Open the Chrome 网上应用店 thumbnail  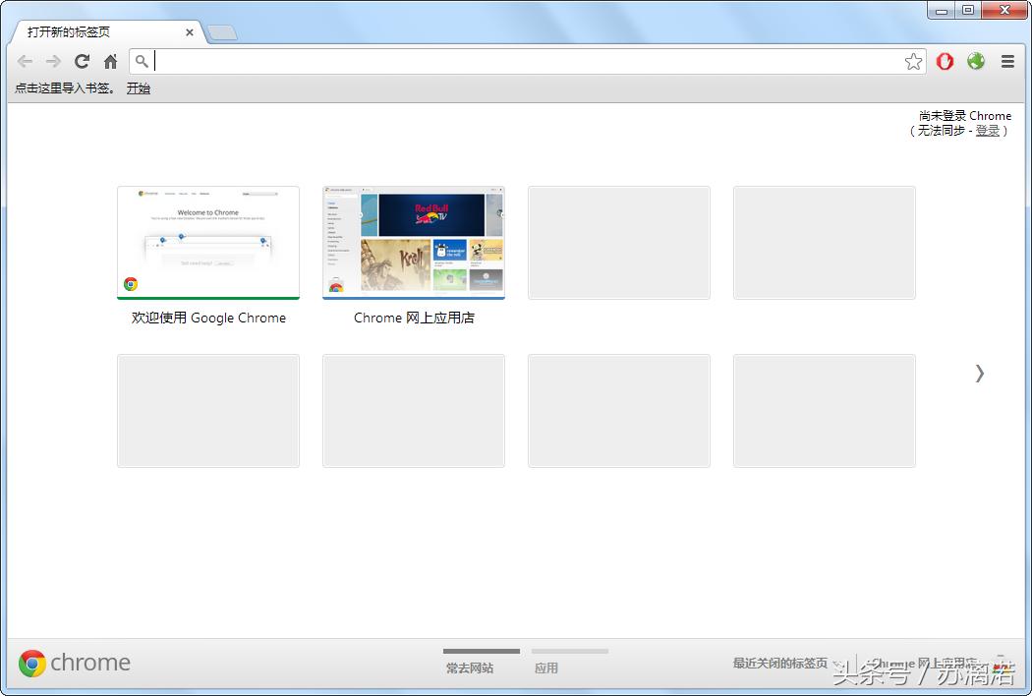[414, 243]
